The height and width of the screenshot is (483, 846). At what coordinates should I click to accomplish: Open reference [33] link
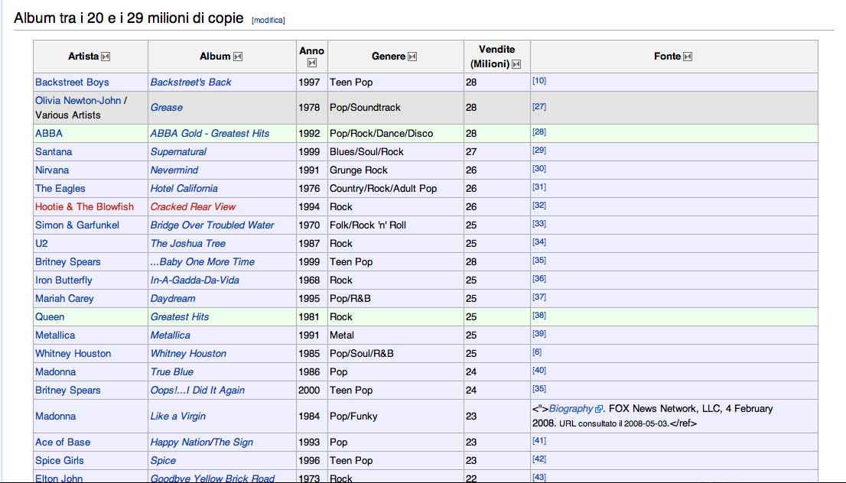539,223
